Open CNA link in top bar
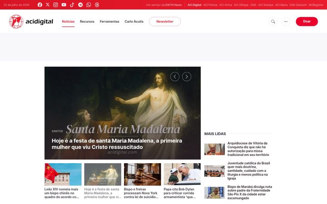 [253, 5]
